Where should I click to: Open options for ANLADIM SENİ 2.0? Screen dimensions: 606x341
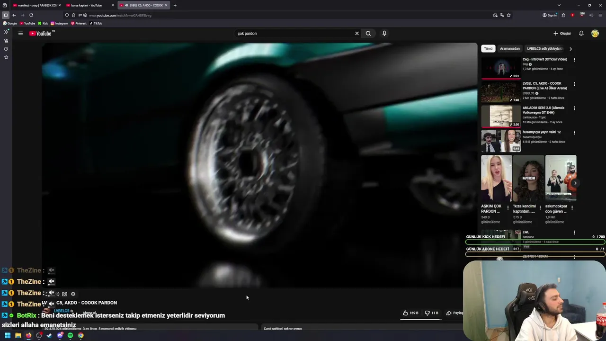coord(574,108)
